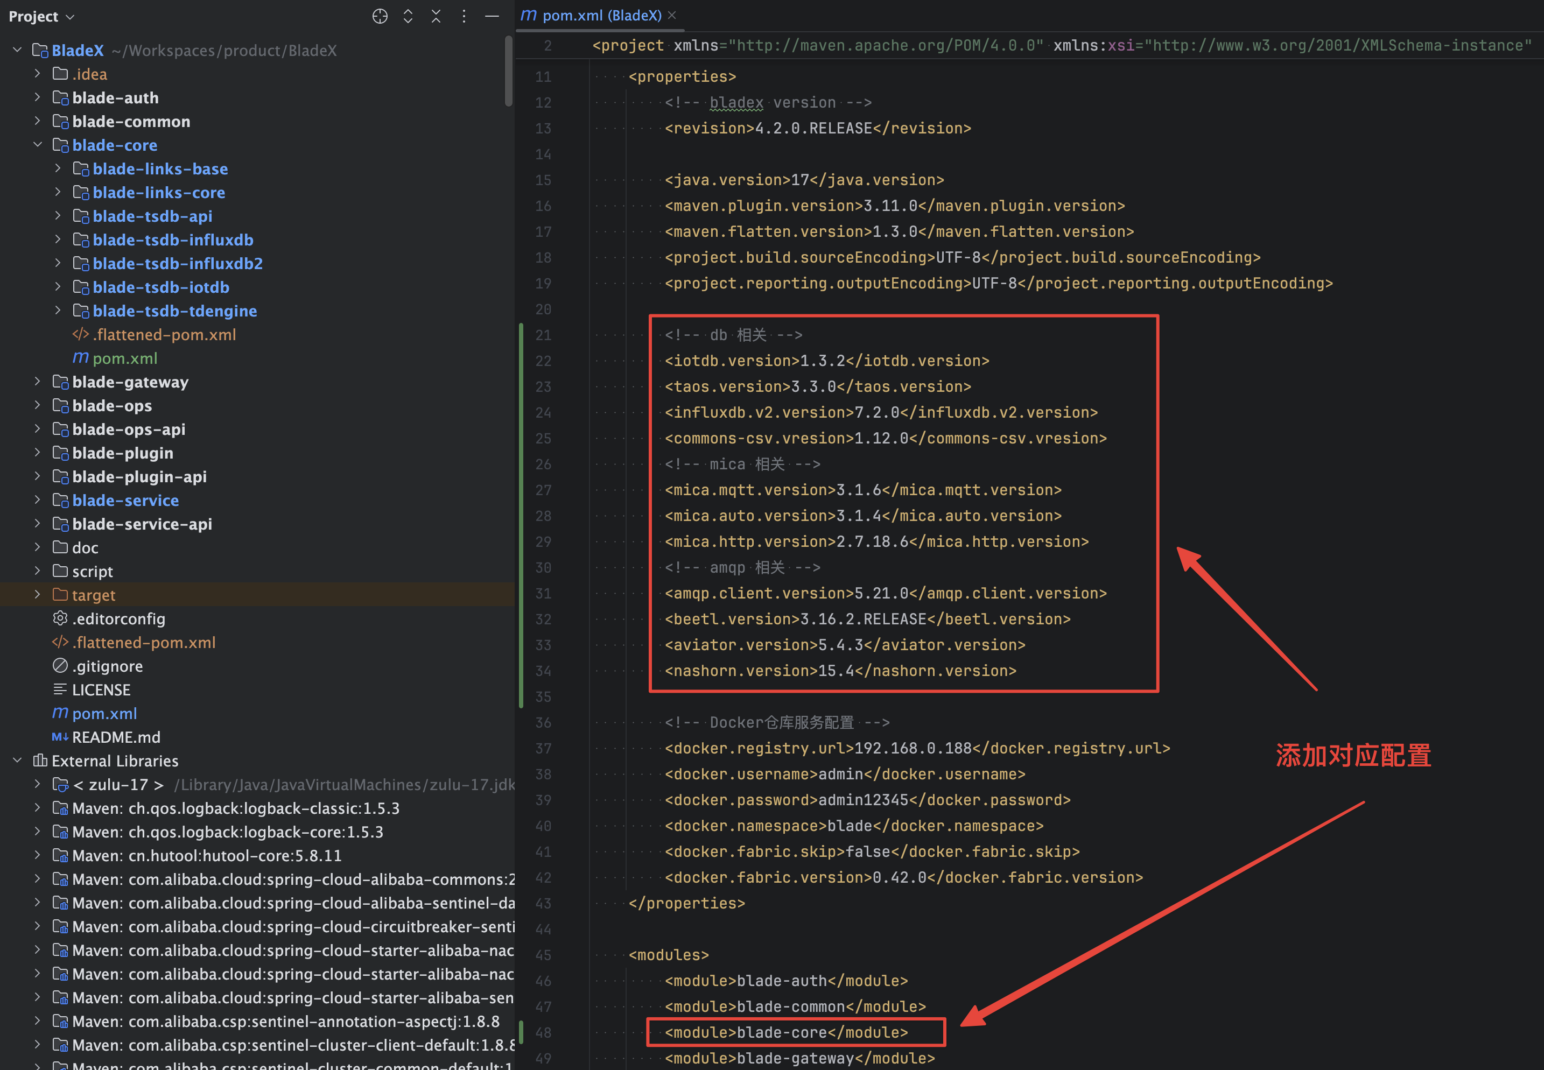
Task: Select the blade-tsdb-influxdb module
Action: click(173, 240)
